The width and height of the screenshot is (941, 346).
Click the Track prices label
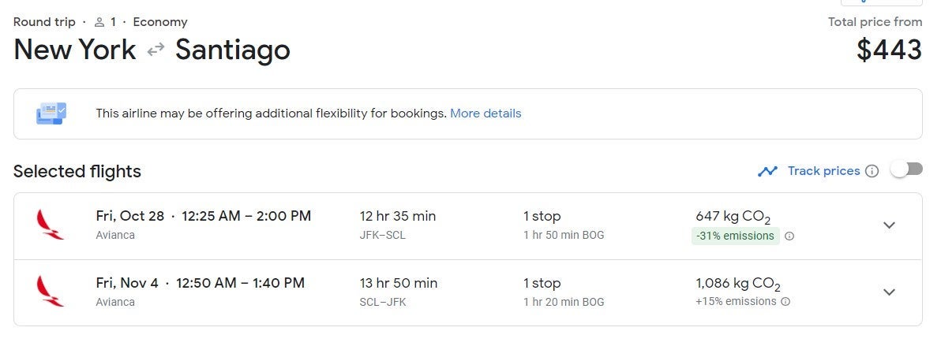coord(823,171)
